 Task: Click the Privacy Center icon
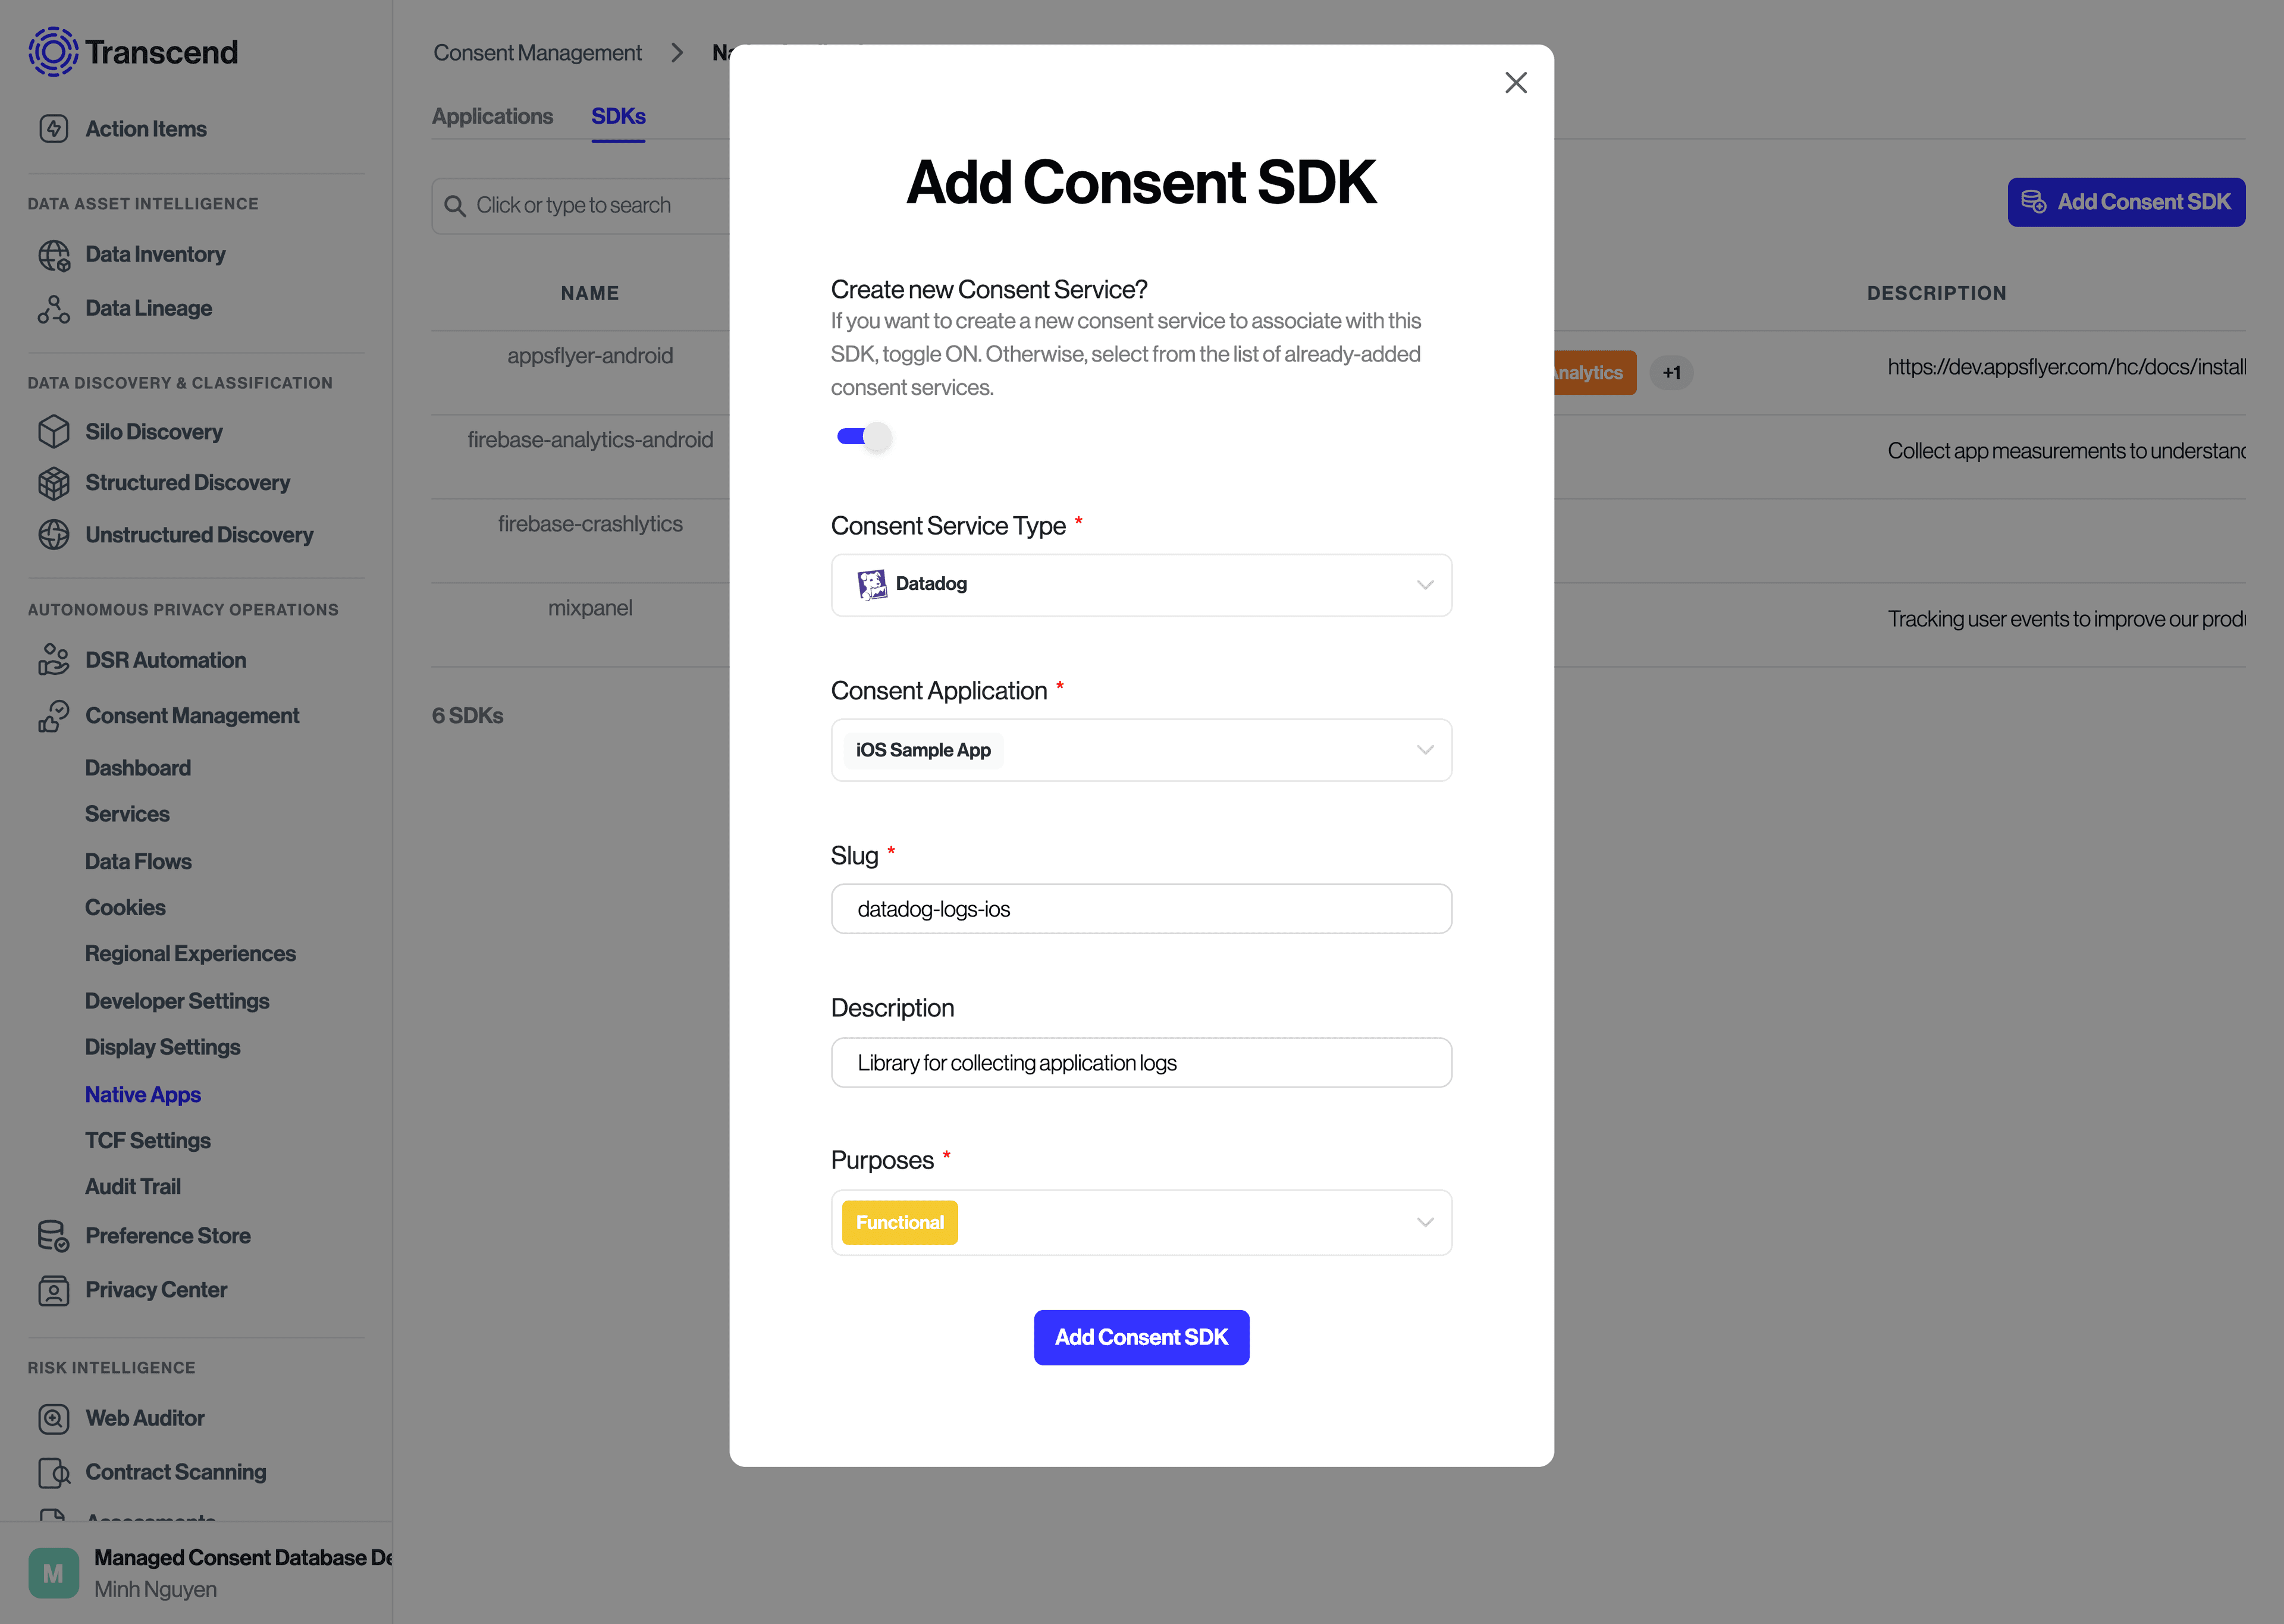point(51,1288)
